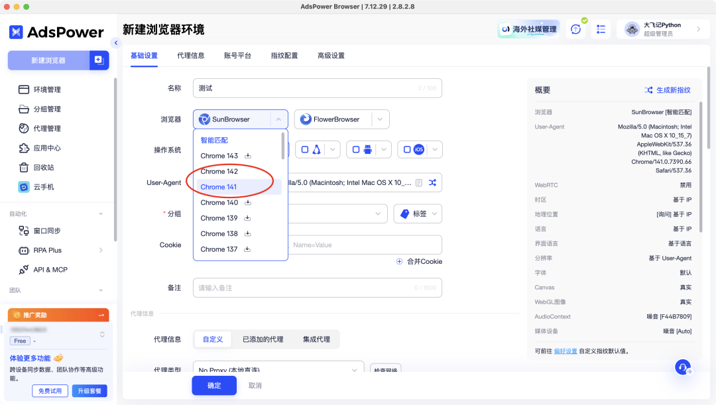Open the Linux version dropdown arrow
Screen dimensions: 716x405
(x=332, y=149)
